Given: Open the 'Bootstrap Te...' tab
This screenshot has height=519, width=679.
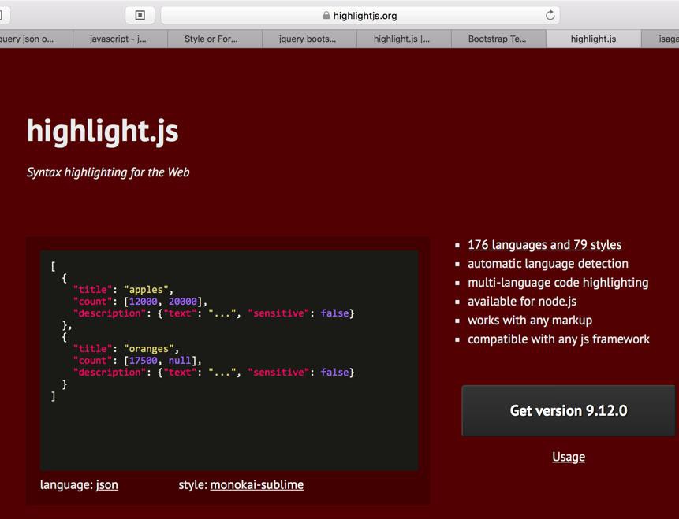Looking at the screenshot, I should click(x=498, y=39).
